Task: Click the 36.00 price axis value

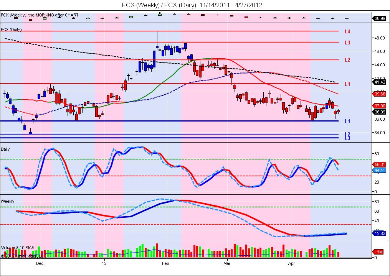Action: click(380, 119)
